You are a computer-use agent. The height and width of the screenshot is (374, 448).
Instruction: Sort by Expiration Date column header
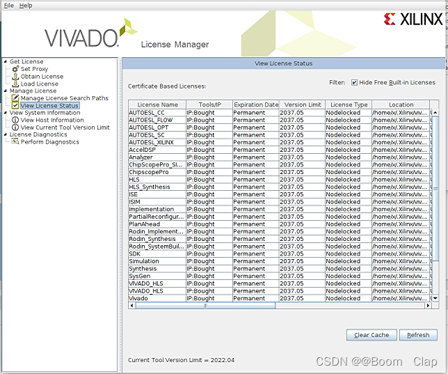(x=256, y=104)
